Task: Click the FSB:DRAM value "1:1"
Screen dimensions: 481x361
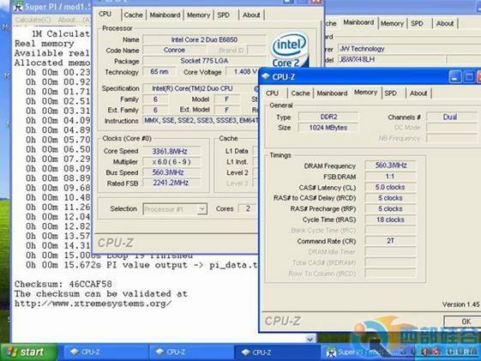Action: click(390, 177)
